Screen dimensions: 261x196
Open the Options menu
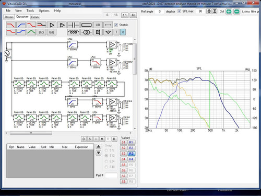pyautogui.click(x=44, y=10)
